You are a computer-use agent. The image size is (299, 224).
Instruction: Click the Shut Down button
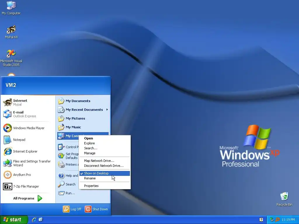coord(96,209)
